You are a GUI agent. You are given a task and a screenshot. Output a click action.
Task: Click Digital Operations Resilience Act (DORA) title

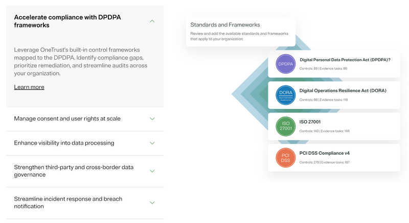coord(343,91)
